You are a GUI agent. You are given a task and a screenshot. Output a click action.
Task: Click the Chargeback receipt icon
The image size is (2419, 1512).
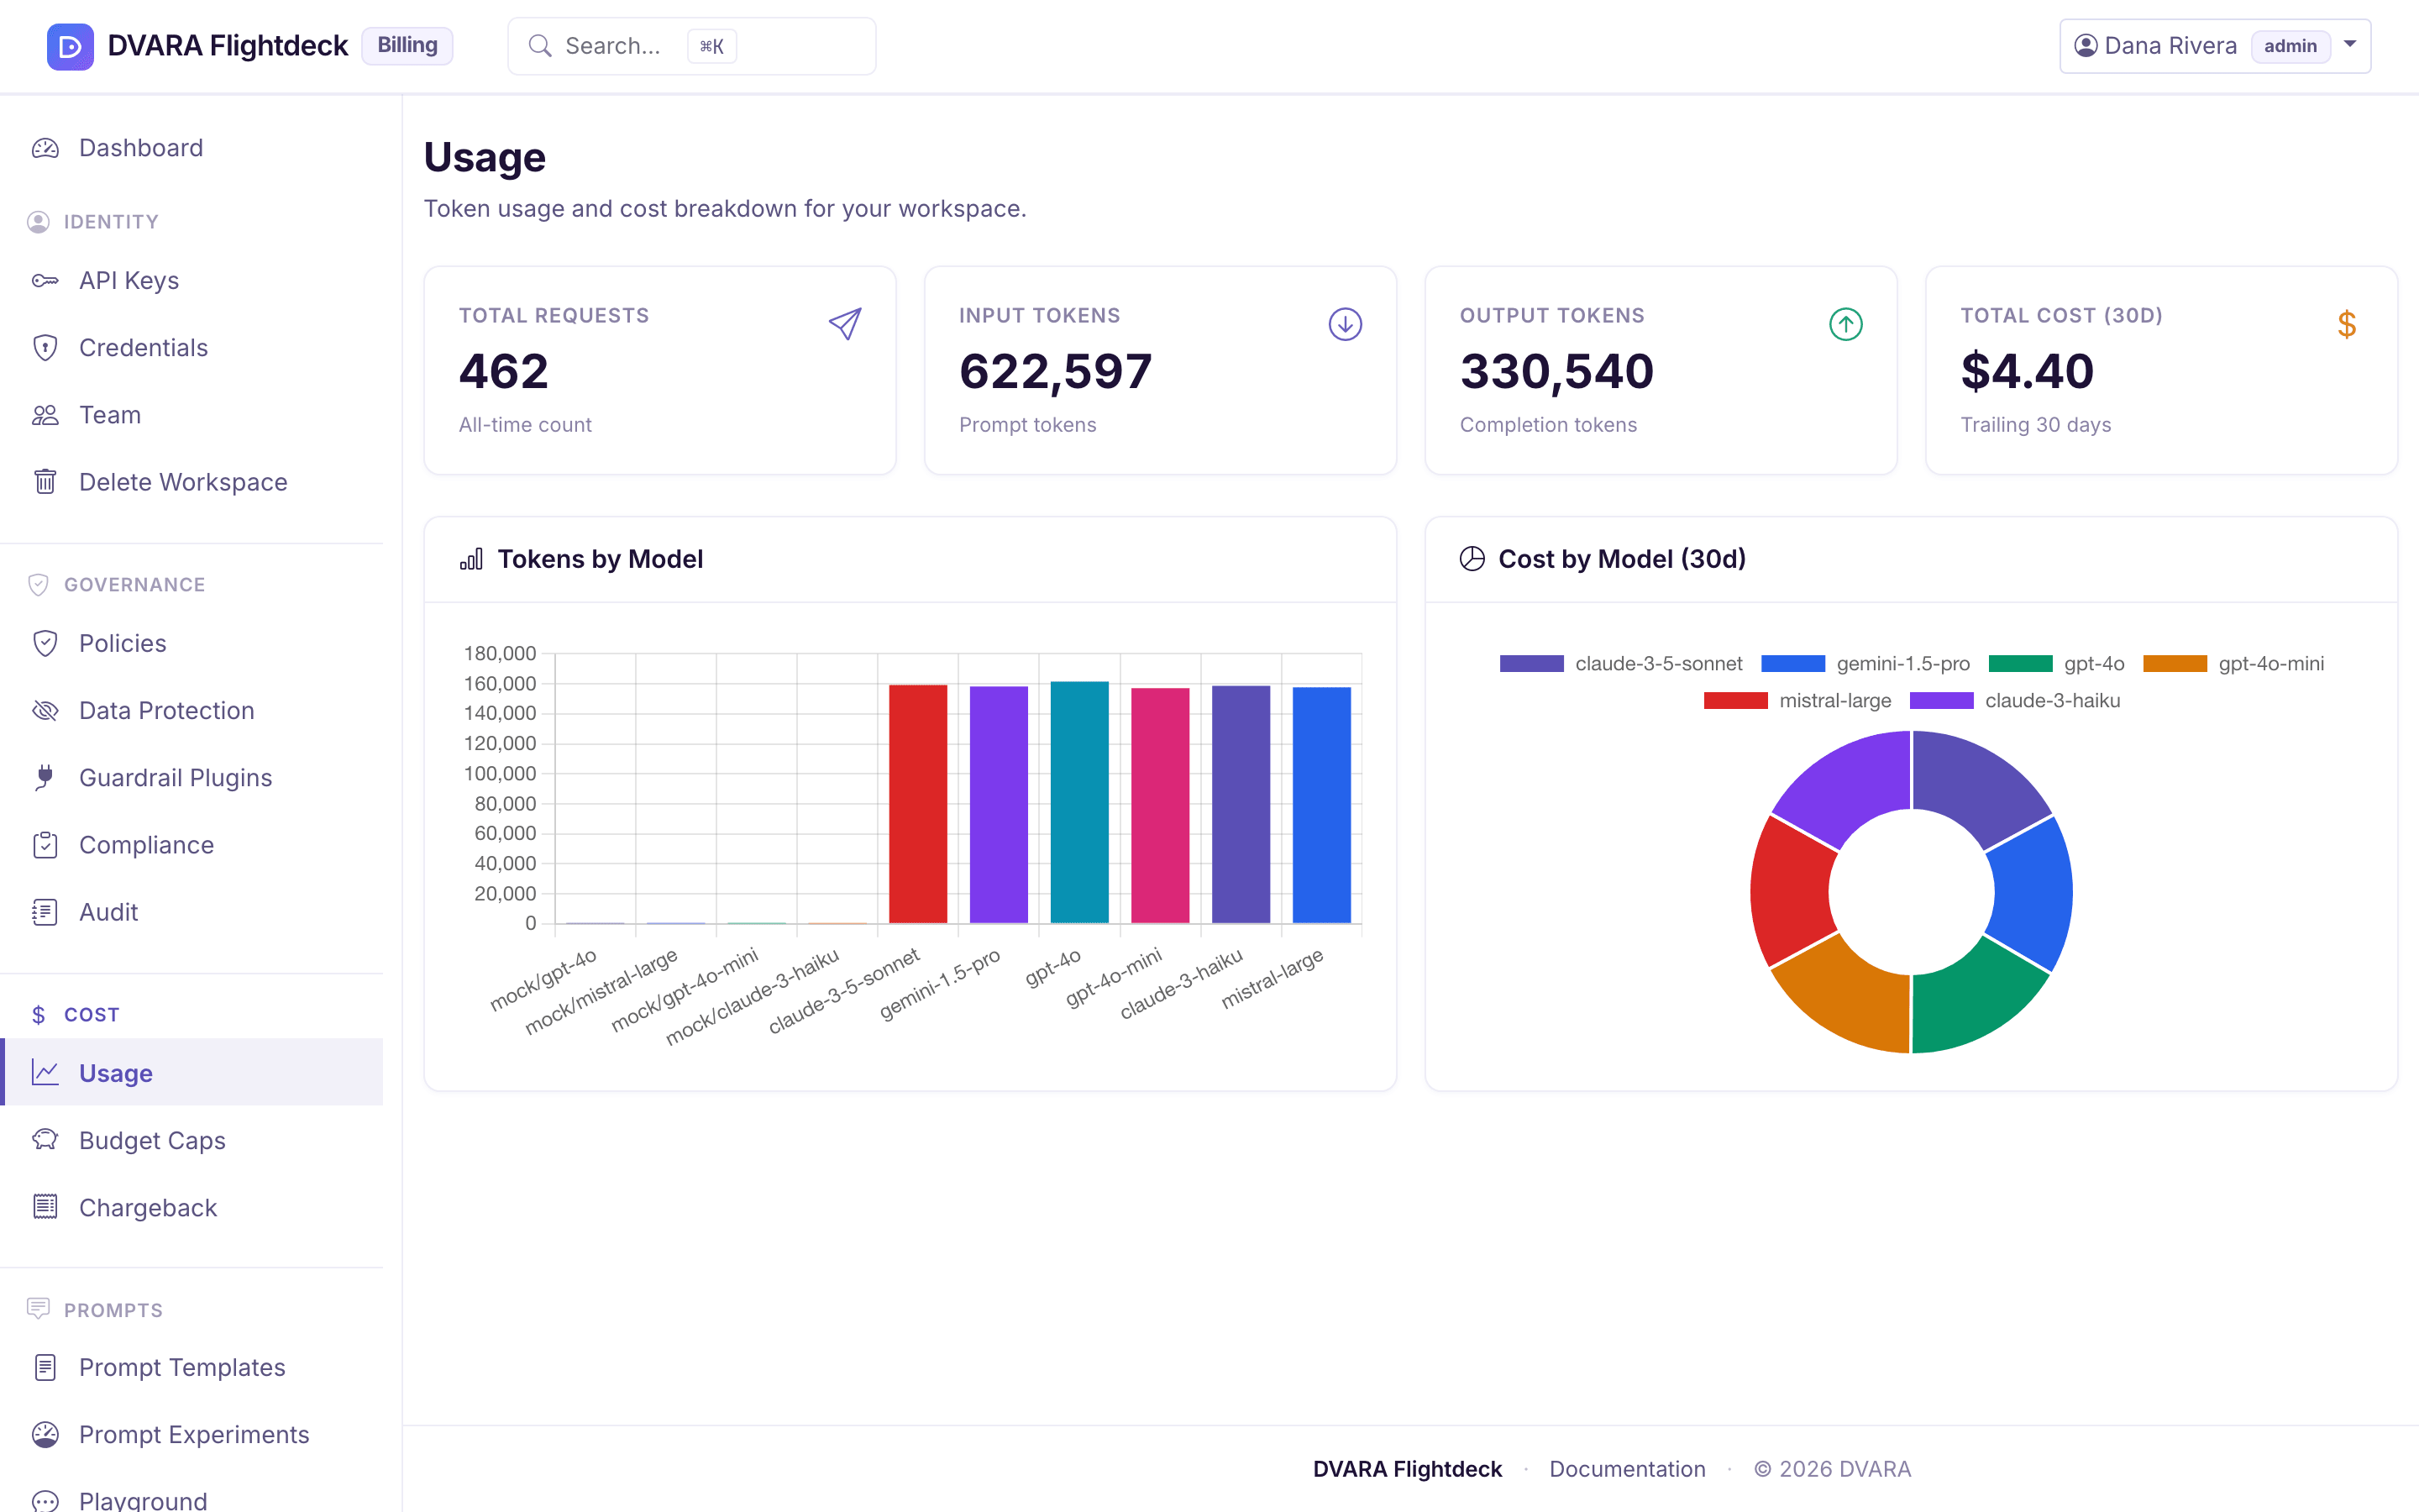click(x=45, y=1207)
